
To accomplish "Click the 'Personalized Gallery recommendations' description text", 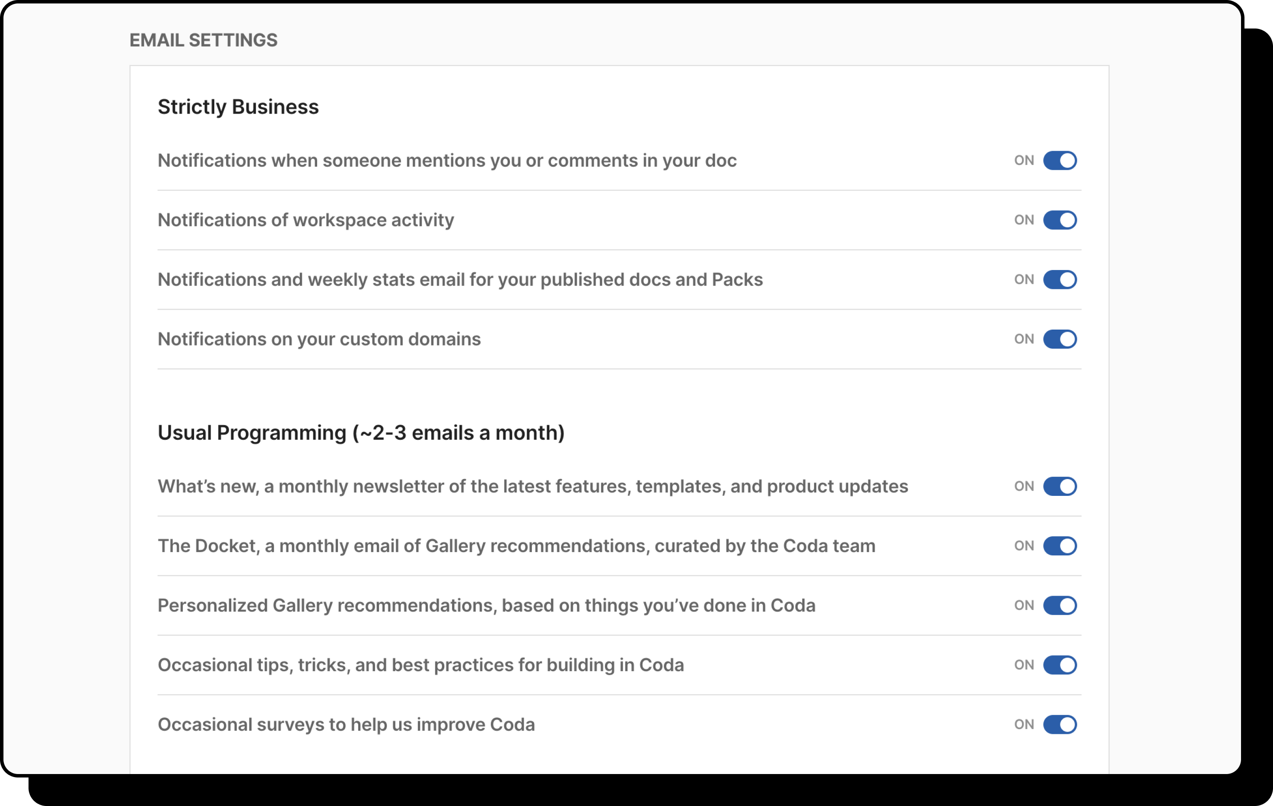I will click(487, 605).
